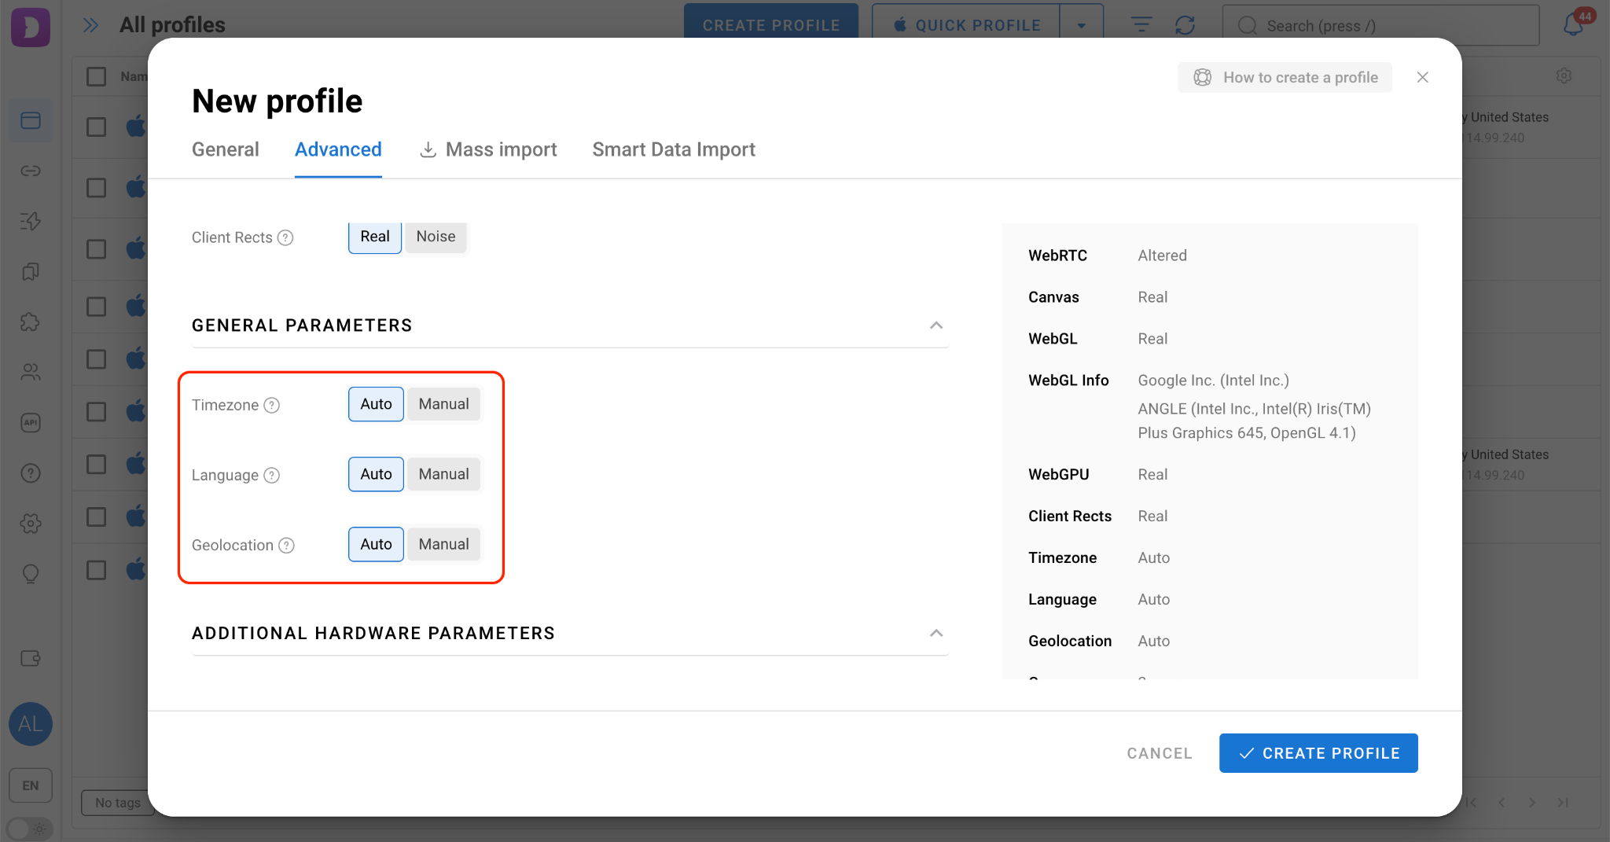Toggle select-all checkbox in table header
This screenshot has height=842, width=1610.
coord(96,76)
